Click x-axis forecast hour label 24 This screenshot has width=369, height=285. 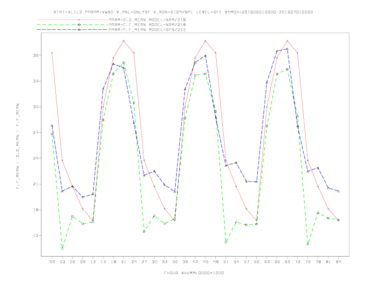click(134, 262)
